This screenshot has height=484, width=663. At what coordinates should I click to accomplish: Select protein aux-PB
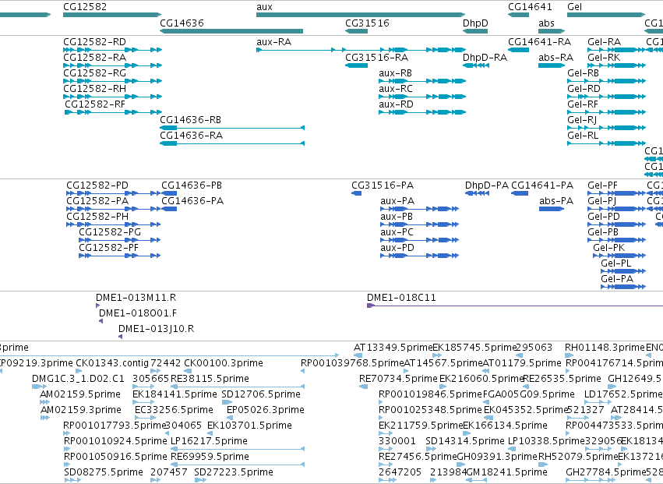tap(397, 217)
